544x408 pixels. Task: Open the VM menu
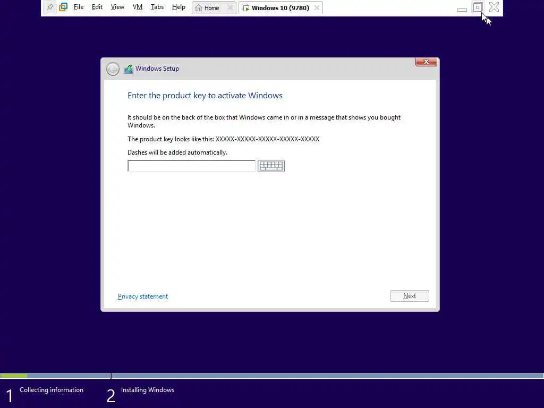tap(138, 7)
